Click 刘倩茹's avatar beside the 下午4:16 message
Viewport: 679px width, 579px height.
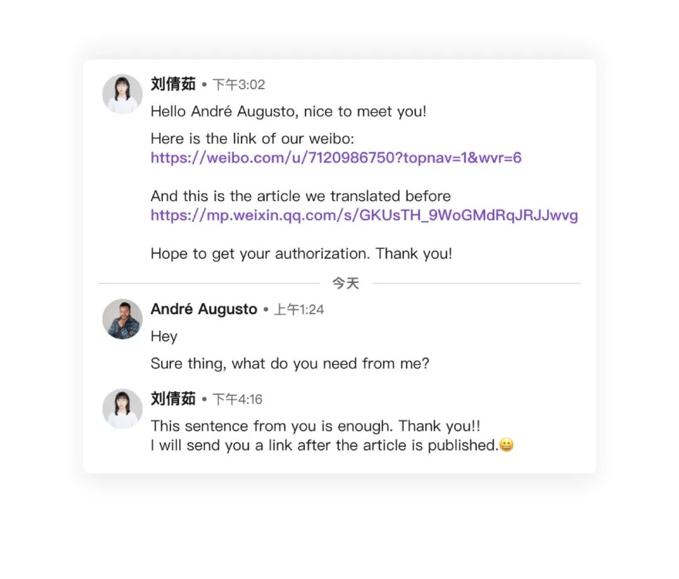click(123, 409)
